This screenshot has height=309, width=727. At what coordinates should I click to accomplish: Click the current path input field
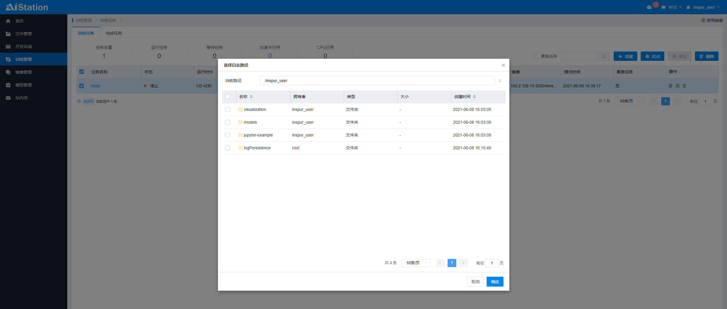tap(377, 81)
